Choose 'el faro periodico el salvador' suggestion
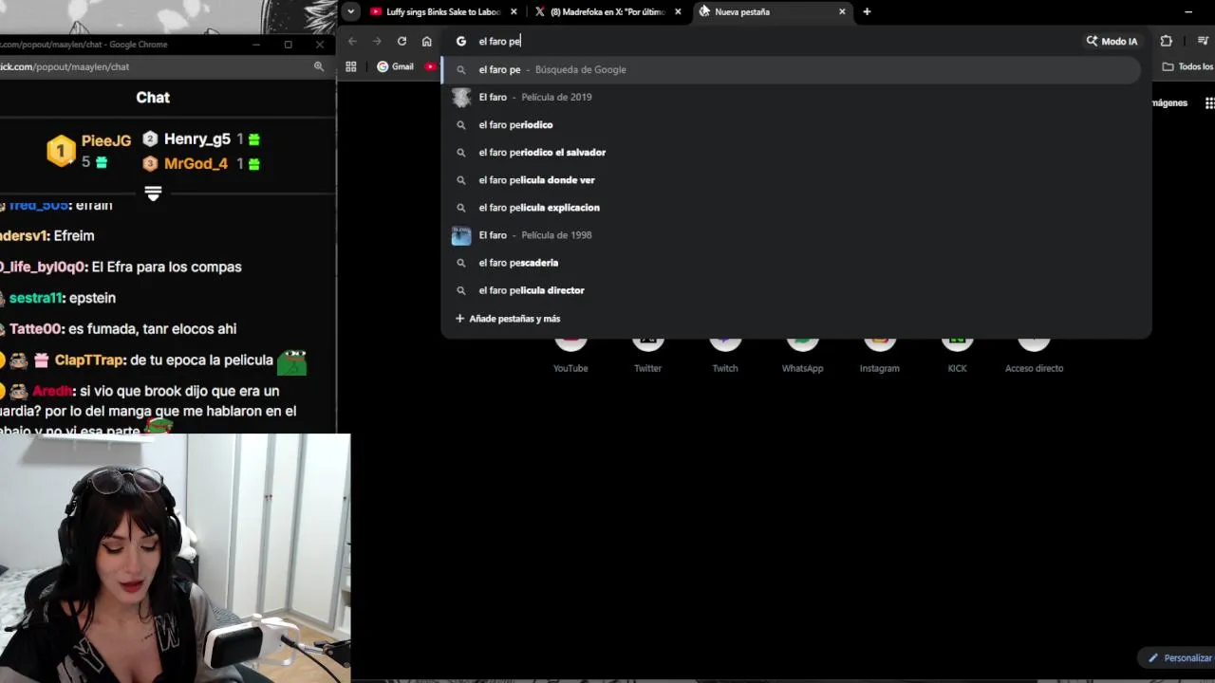The height and width of the screenshot is (683, 1215). click(x=790, y=152)
